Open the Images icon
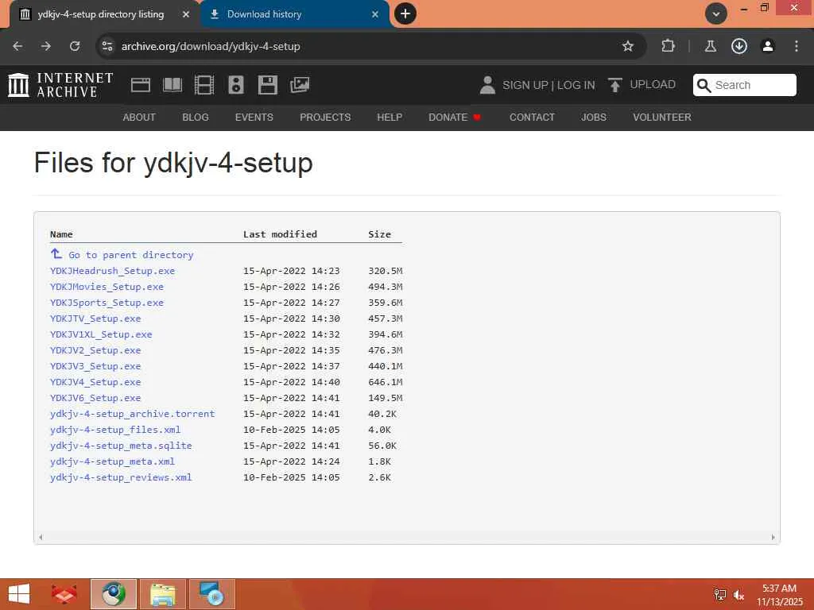The height and width of the screenshot is (610, 814). [300, 85]
